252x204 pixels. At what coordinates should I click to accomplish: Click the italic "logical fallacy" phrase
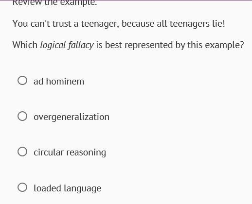[67, 45]
